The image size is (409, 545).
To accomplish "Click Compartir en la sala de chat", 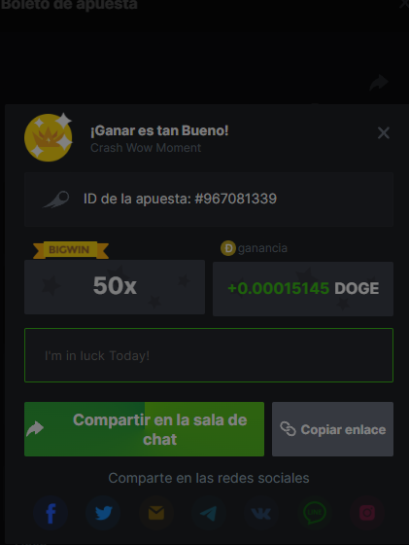I will click(145, 429).
